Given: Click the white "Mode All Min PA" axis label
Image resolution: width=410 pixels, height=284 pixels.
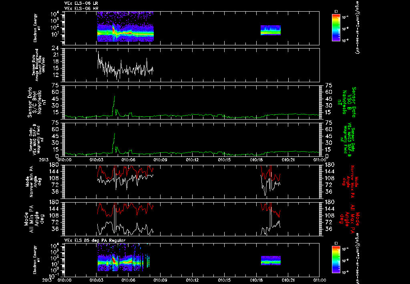Looking at the screenshot, I should (x=34, y=218).
